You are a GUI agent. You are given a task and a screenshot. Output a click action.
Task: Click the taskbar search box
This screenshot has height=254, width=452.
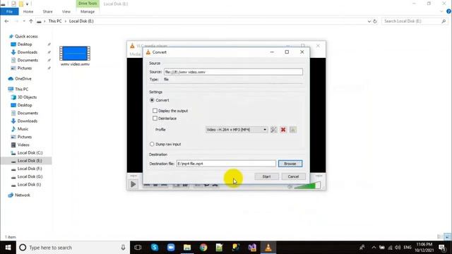tap(73, 248)
